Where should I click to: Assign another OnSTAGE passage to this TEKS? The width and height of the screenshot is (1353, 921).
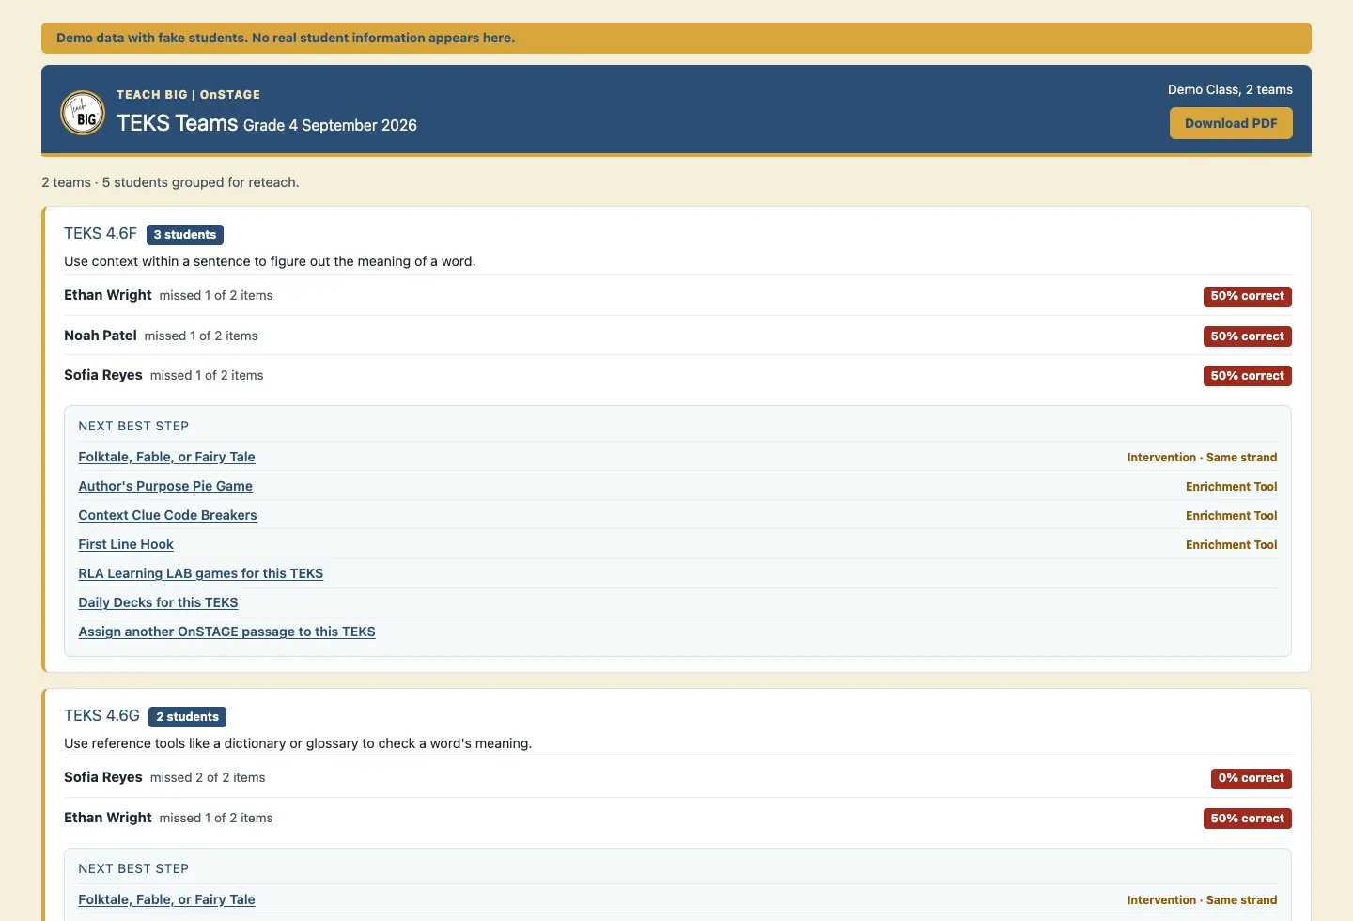click(x=226, y=632)
